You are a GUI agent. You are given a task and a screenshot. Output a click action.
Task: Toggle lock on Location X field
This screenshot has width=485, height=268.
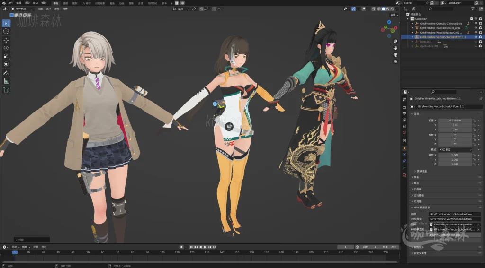click(x=474, y=121)
